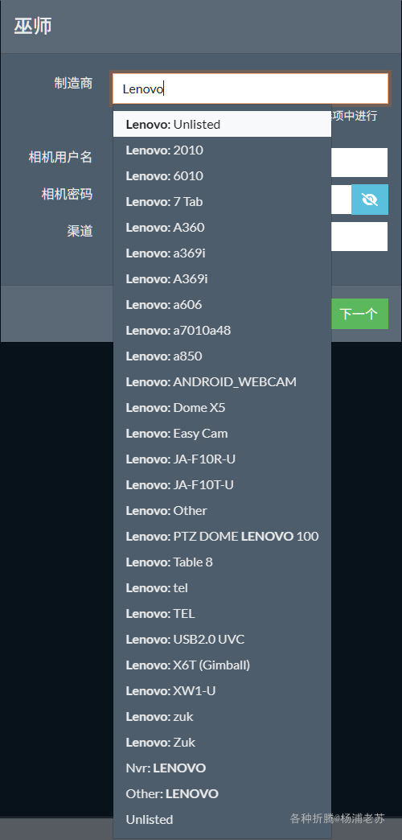402x840 pixels.
Task: Click the green 下一个 next button
Action: [x=359, y=314]
